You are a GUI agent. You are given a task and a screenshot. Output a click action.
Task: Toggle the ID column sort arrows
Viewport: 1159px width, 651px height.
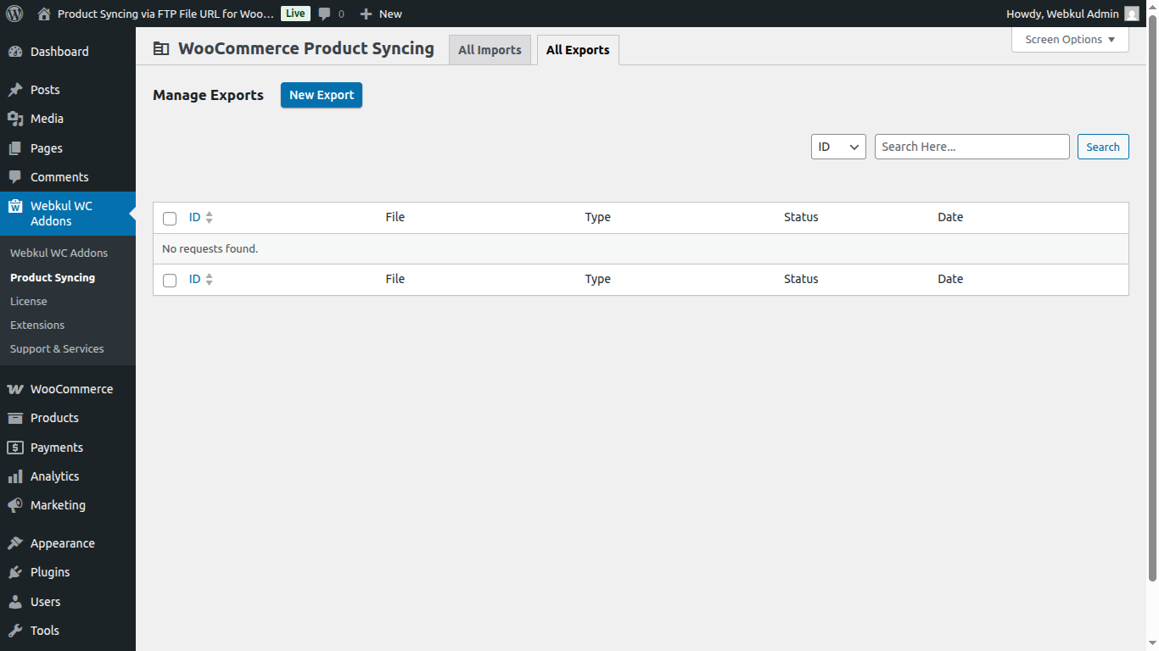point(210,217)
